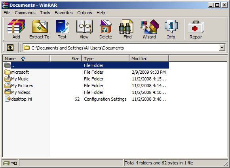230x168 pixels.
Task: Minimize the WinRAR window
Action: pyautogui.click(x=211, y=5)
